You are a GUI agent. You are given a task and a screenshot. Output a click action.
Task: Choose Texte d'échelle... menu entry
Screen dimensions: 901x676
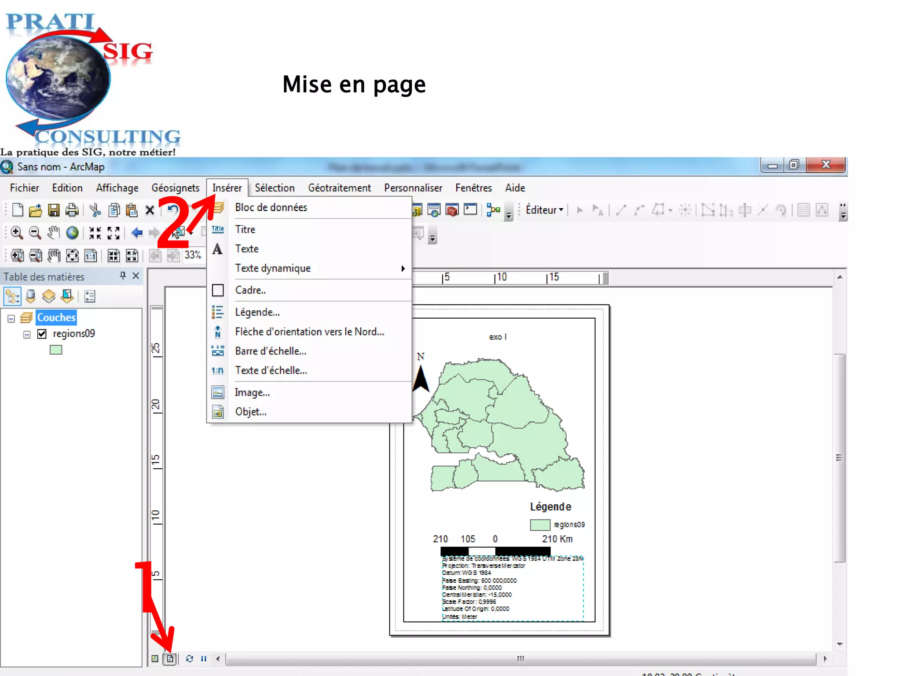tap(310, 371)
